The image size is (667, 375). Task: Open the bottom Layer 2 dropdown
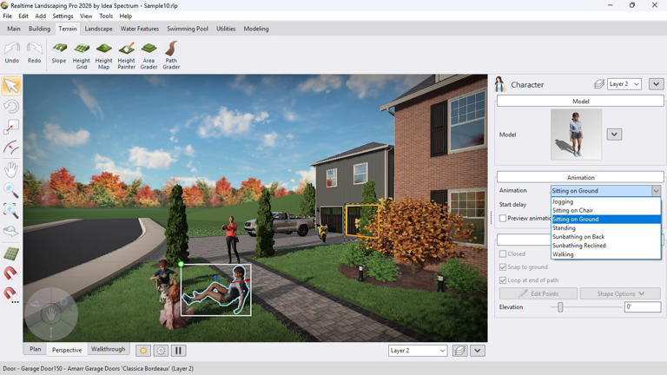(417, 351)
